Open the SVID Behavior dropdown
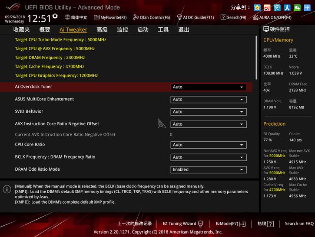This screenshot has width=315, height=237. (209, 112)
